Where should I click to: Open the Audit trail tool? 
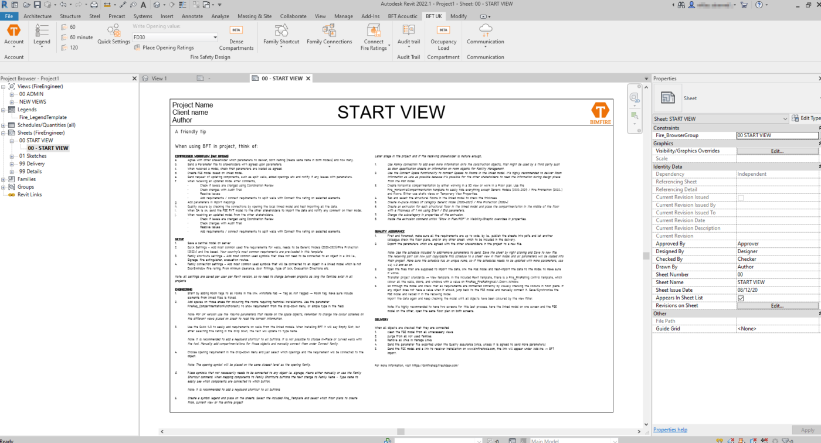click(x=409, y=35)
